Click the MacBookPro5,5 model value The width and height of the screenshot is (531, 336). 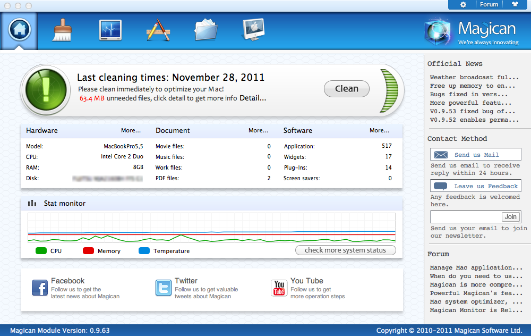pyautogui.click(x=123, y=146)
